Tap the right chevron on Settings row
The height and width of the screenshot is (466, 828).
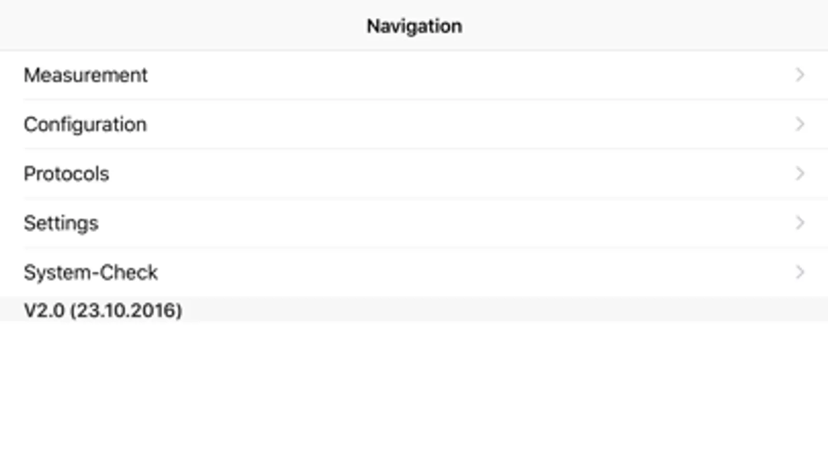pyautogui.click(x=800, y=223)
